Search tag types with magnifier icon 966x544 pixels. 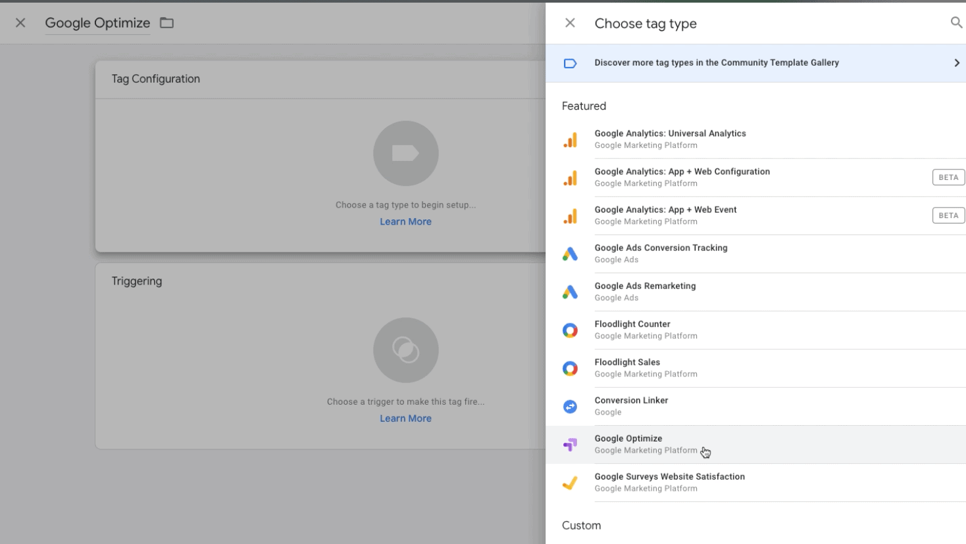[956, 23]
